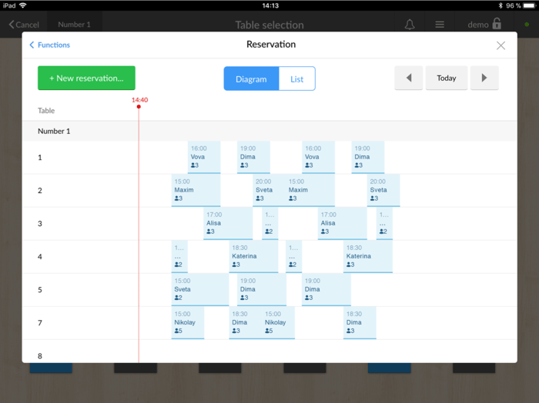Go back to Functions

(50, 45)
